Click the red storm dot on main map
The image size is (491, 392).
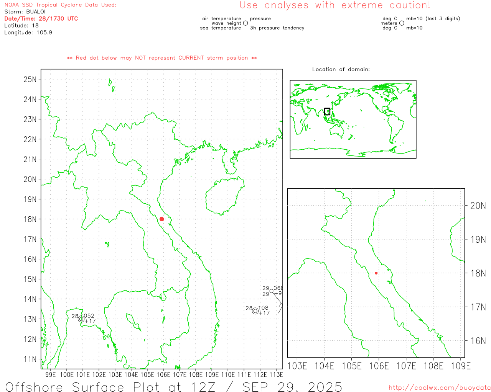(161, 219)
